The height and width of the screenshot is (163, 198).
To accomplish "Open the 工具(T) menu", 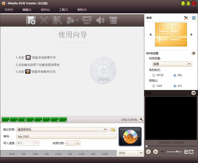I will pos(64,10).
